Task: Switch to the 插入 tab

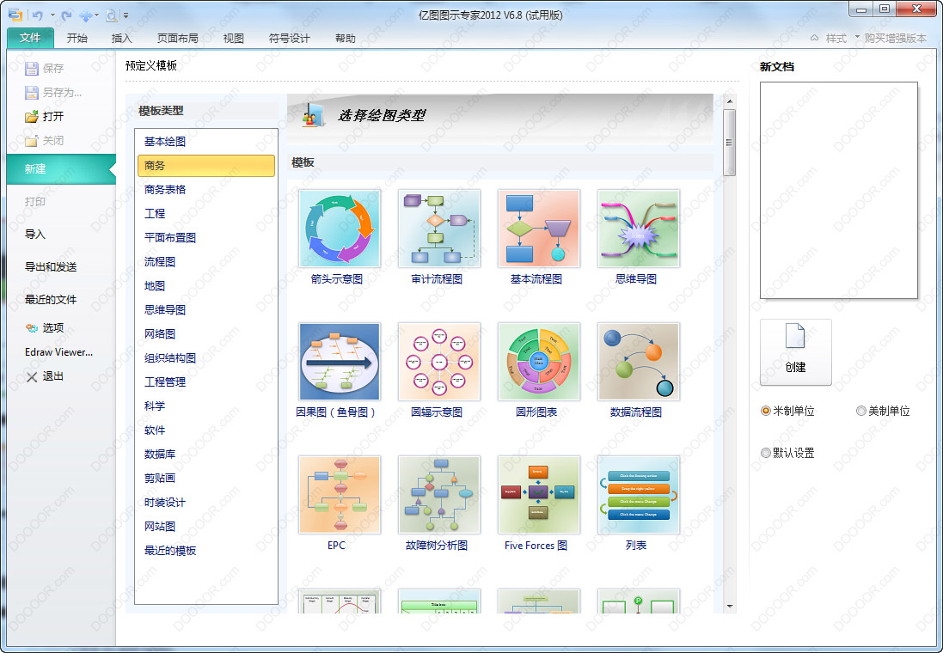Action: [121, 38]
